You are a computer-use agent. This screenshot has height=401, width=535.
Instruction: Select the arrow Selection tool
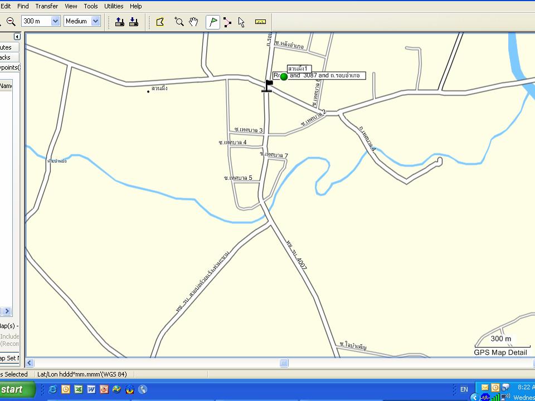point(241,22)
